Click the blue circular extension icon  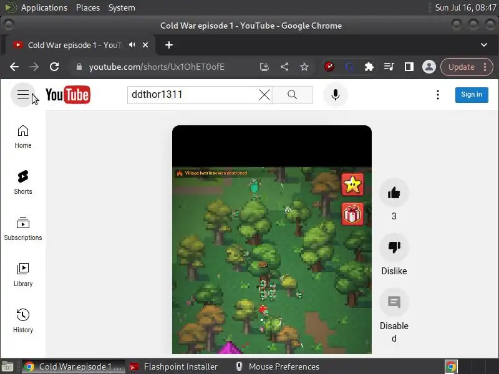coord(349,67)
